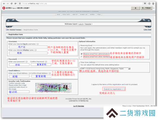This screenshot has height=120, width=158.
Task: Open the Live Chat link
Action: coord(147,29)
